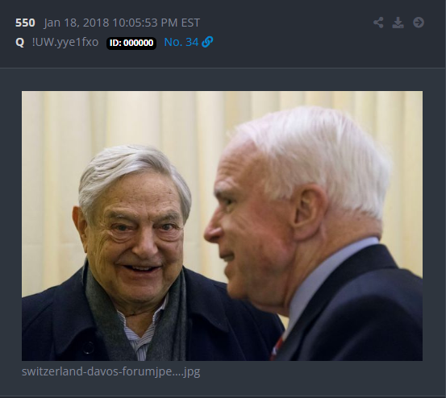This screenshot has height=398, width=446.
Task: Click the tripcode !UW.yye1fxo
Action: [65, 43]
